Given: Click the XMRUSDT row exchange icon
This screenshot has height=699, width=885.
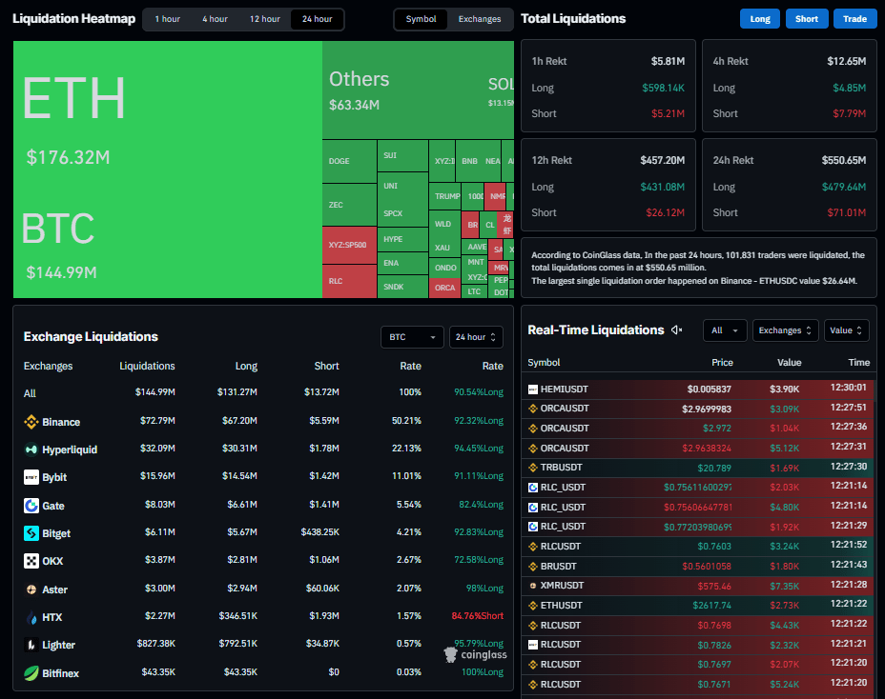Looking at the screenshot, I should (x=533, y=586).
